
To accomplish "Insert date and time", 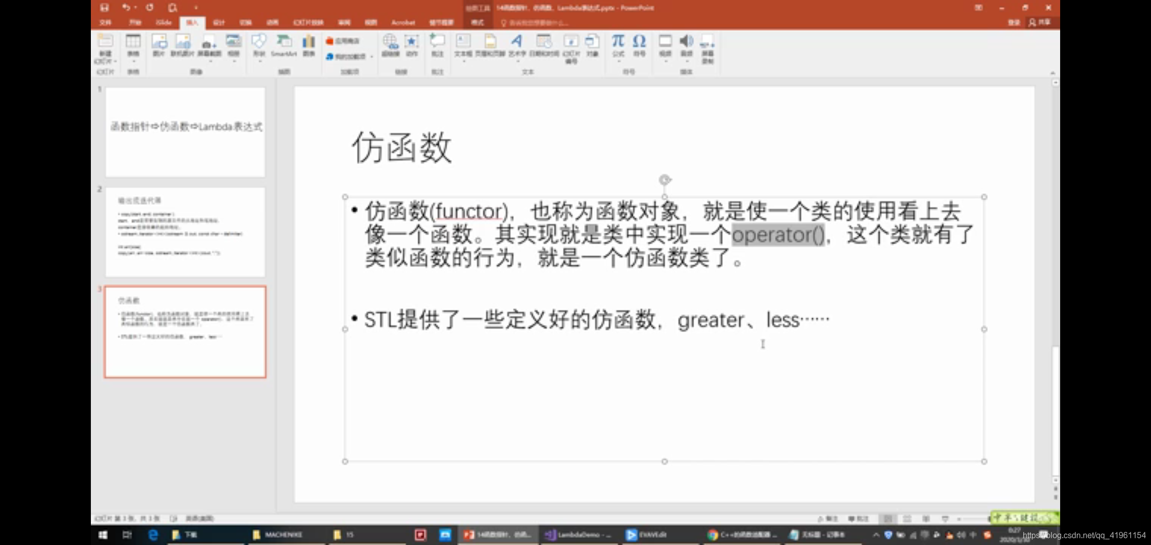I will [544, 45].
